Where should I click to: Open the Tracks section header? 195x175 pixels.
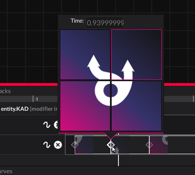[x=5, y=91]
